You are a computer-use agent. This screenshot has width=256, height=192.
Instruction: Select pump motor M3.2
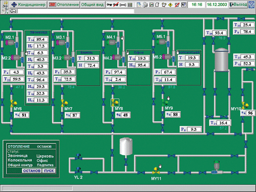[66, 57]
